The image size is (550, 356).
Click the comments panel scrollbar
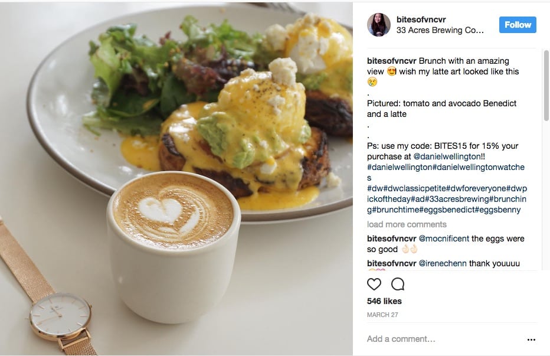click(x=546, y=86)
